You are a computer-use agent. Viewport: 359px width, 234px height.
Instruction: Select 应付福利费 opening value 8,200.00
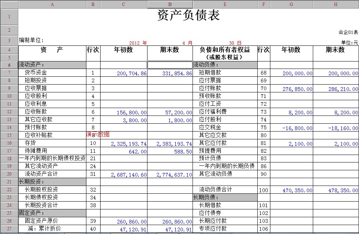301,113
